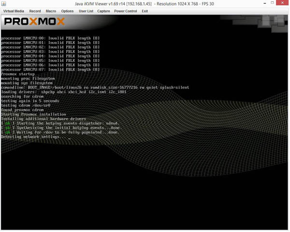Screen dimensions: 290x232
Task: Maximize the iKVM Viewer window
Action: 272,3
